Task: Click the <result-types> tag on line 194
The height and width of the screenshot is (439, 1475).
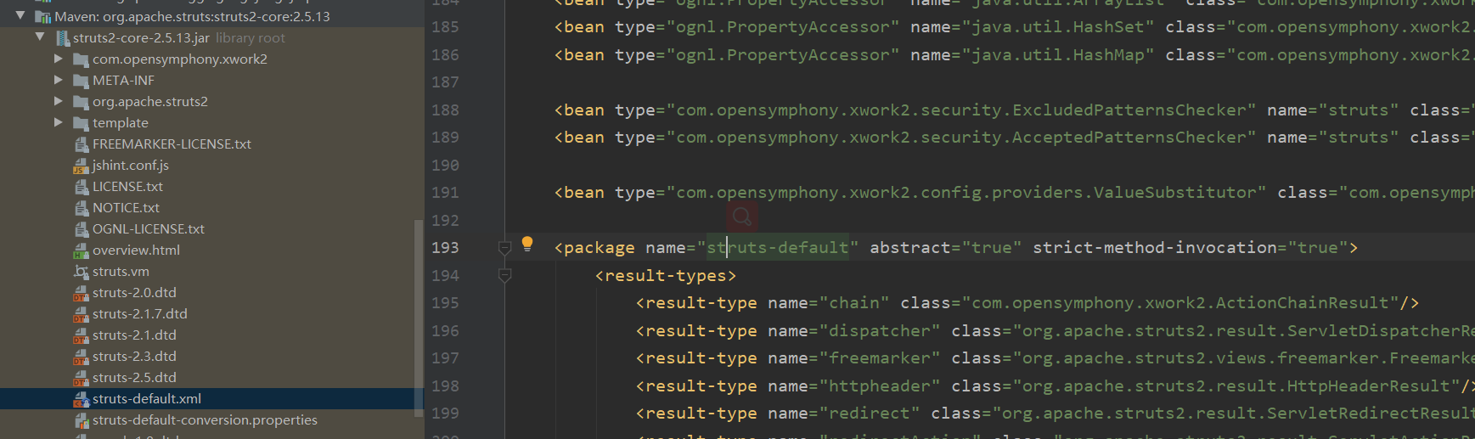Action: pos(666,276)
